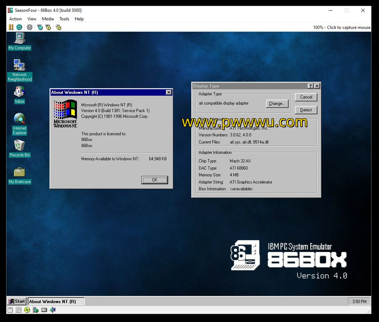This screenshot has height=322, width=379.
Task: Select the Internet Explorer desktop icon
Action: pos(20,124)
